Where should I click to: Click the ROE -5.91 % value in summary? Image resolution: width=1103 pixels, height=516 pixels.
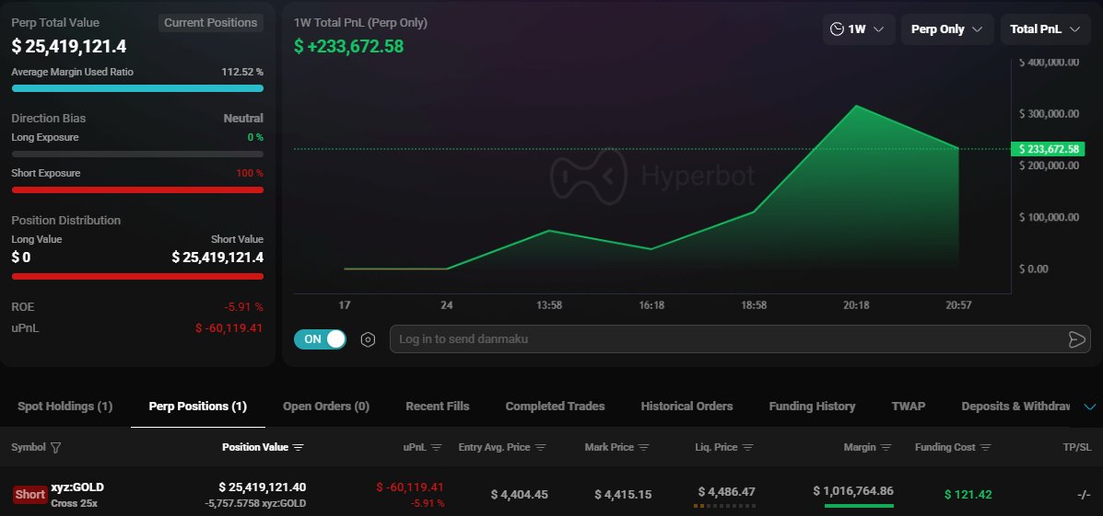pyautogui.click(x=243, y=307)
